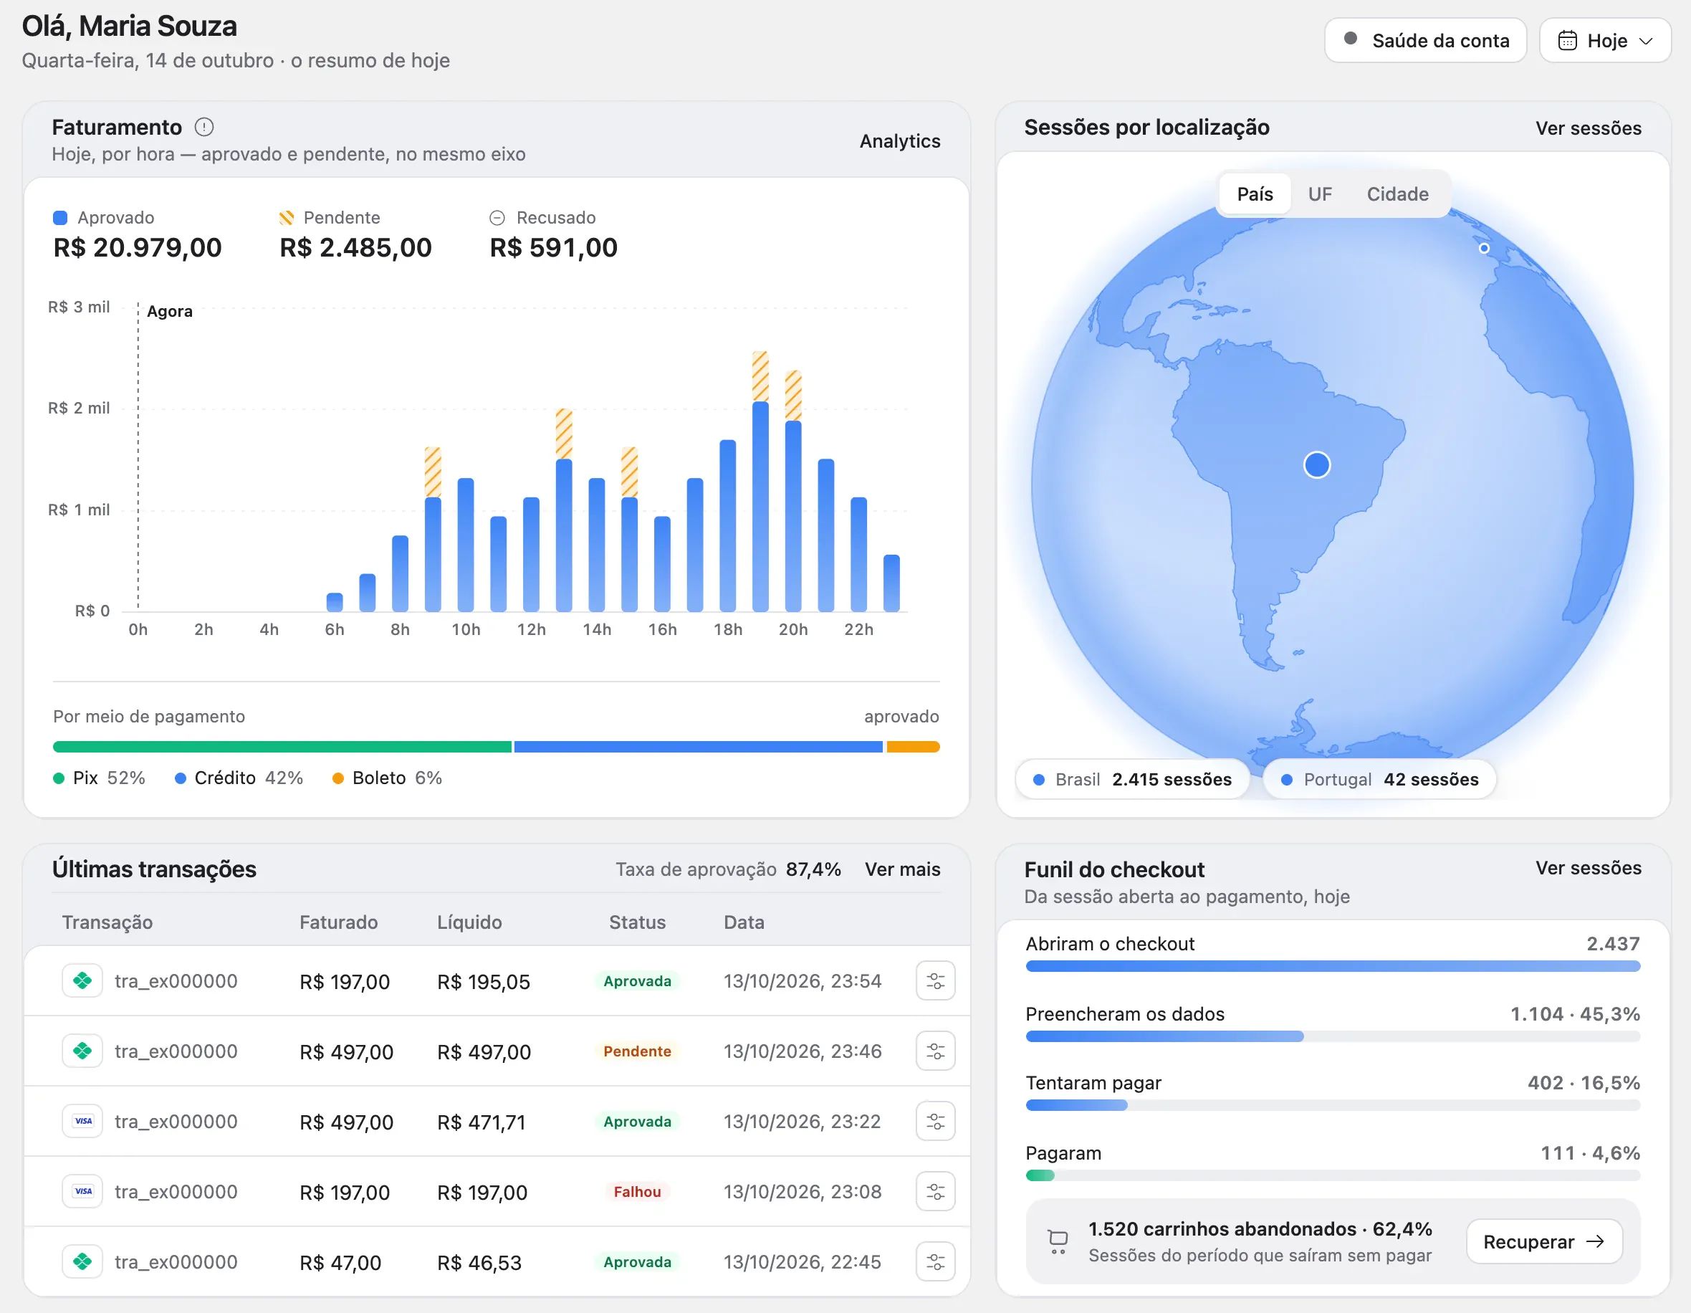The height and width of the screenshot is (1313, 1691).
Task: Click Ver mais in Últimas transações
Action: point(902,869)
